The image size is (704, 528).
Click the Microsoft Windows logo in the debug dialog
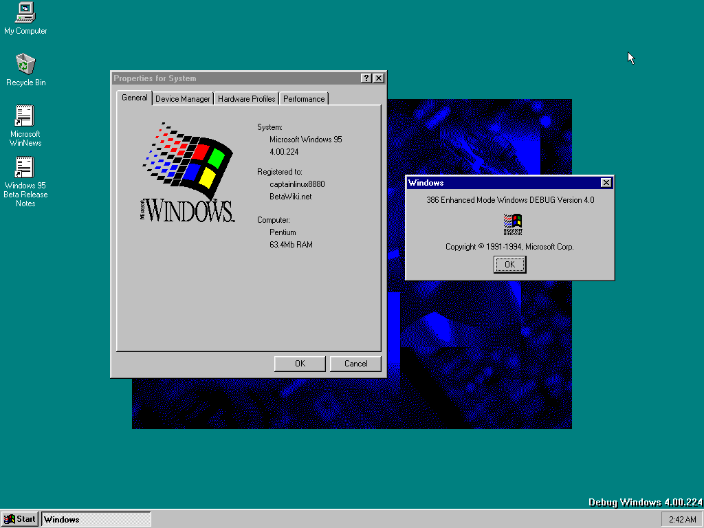pyautogui.click(x=513, y=224)
